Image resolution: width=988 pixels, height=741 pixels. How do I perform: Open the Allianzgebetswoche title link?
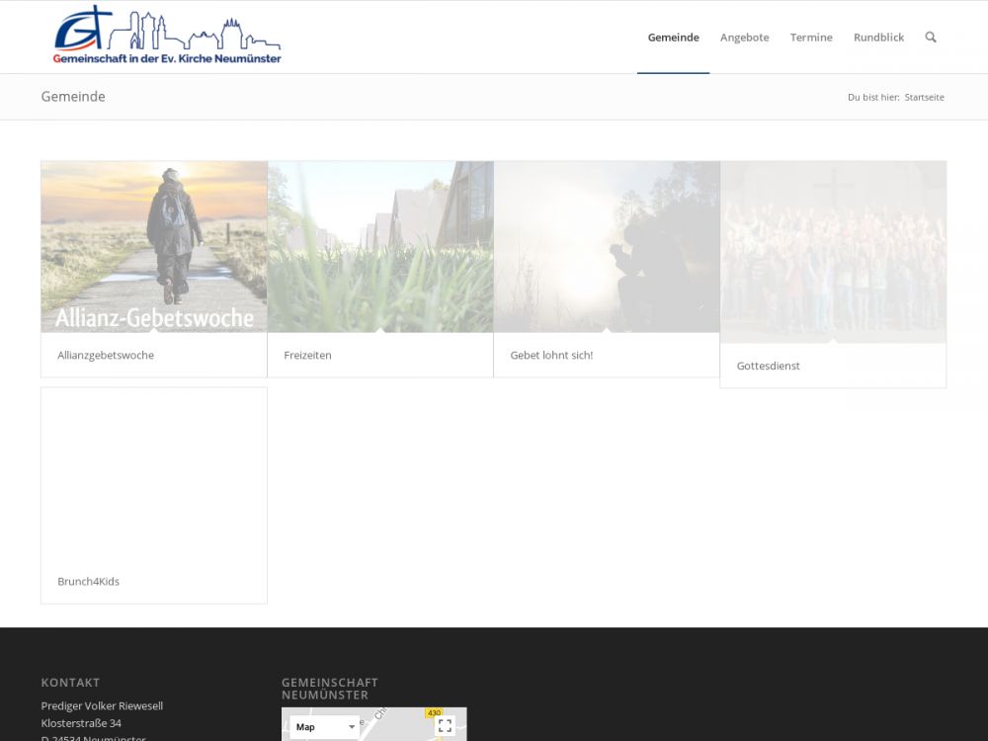[106, 356]
